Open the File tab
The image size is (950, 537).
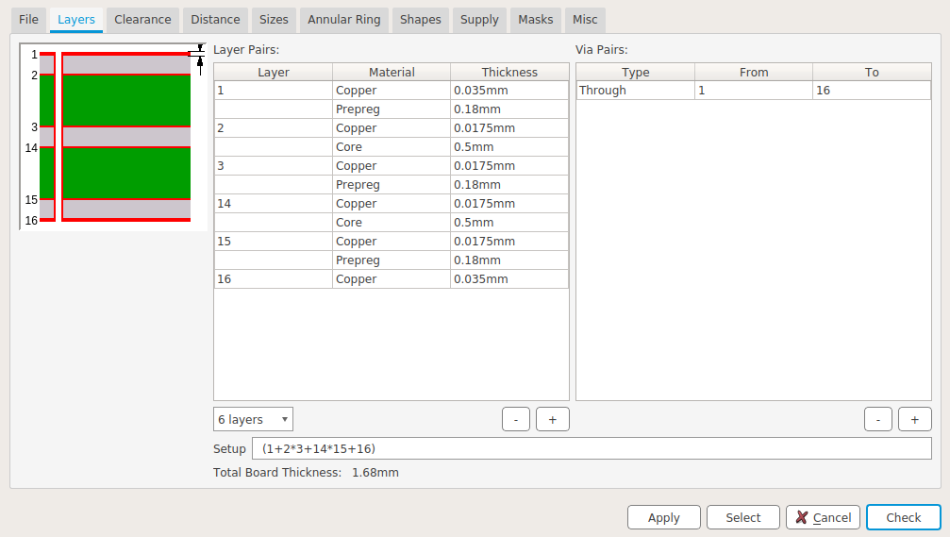tap(28, 19)
